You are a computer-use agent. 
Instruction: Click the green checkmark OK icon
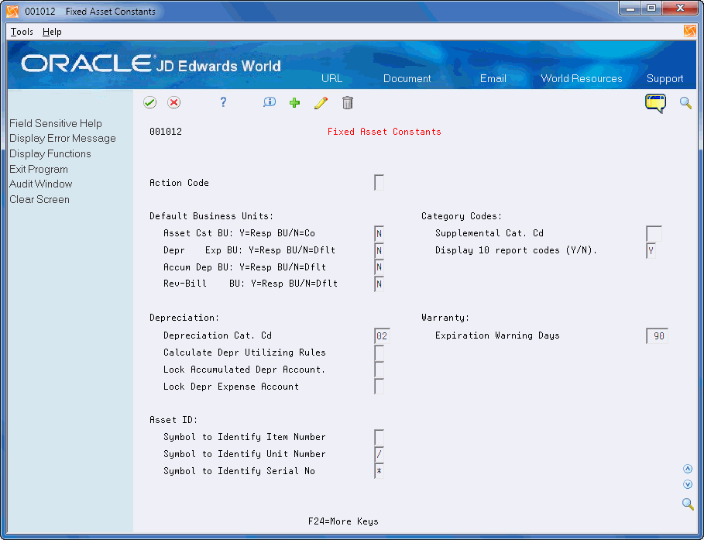150,102
